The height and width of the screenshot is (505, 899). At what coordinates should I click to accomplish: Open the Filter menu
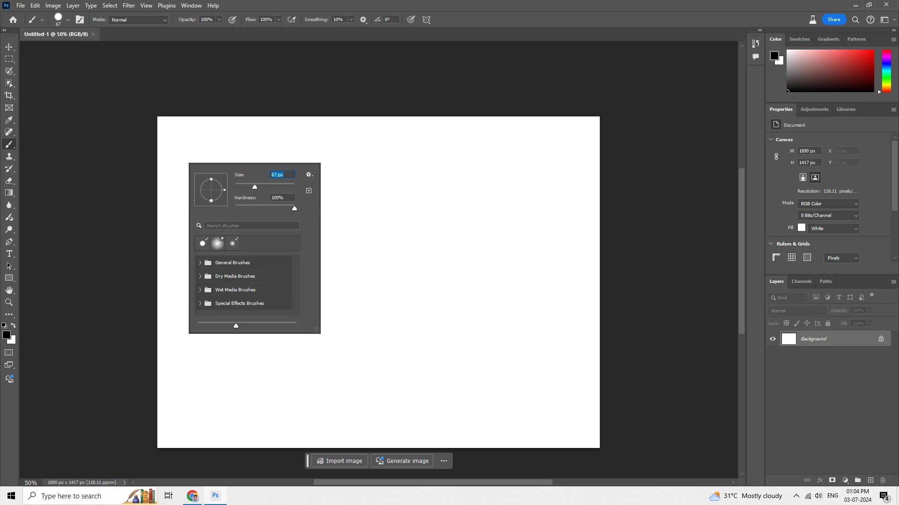[x=128, y=6]
